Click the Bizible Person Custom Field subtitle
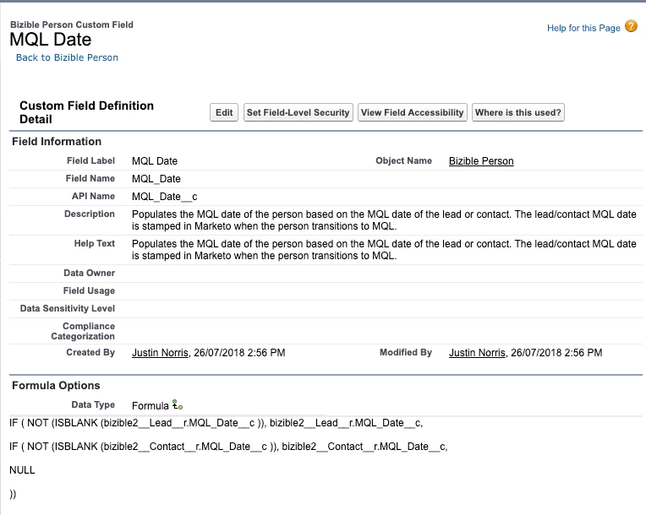Viewport: 646px width, 515px height. pos(72,24)
